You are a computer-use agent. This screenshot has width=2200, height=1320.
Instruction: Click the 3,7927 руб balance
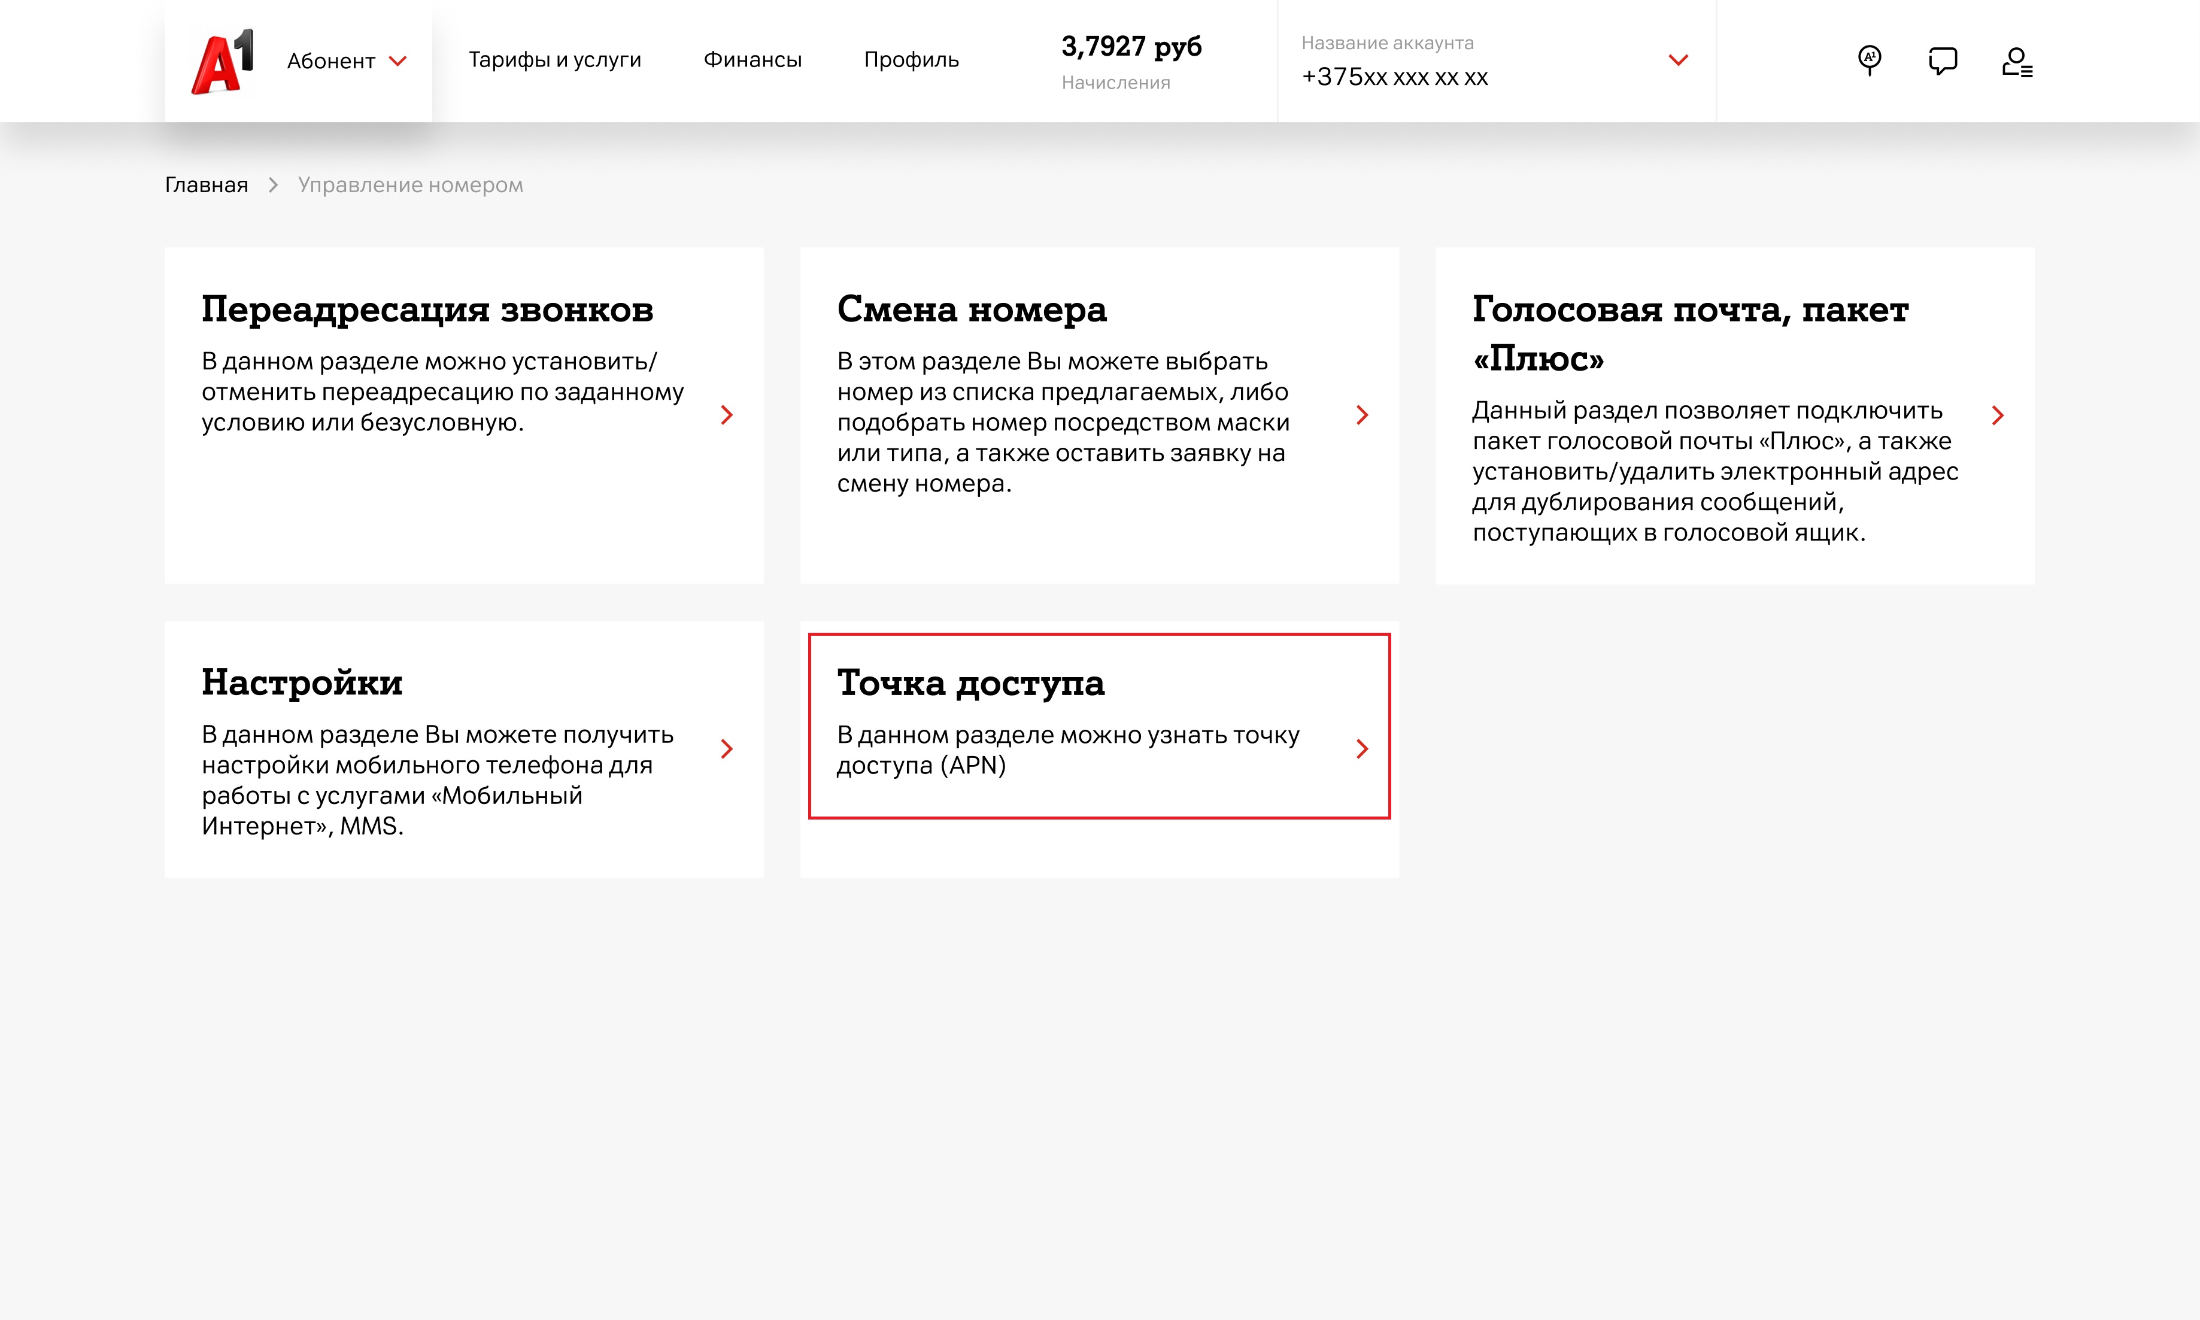(1130, 46)
